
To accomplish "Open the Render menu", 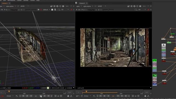I will [x=26, y=1].
